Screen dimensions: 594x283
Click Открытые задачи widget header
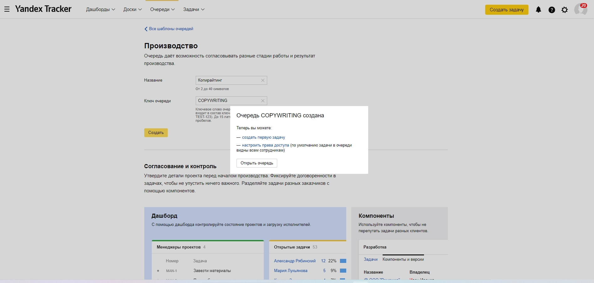(292, 247)
